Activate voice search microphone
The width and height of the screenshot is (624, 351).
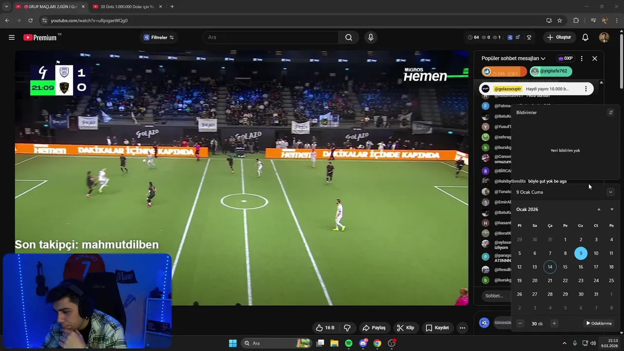pos(371,38)
